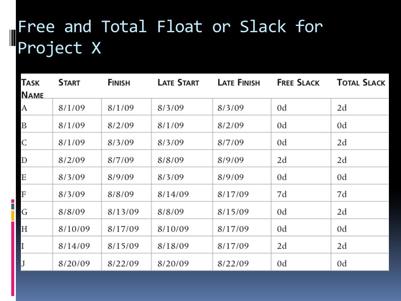This screenshot has width=401, height=301.
Task: Select task F's late start 8/14/09
Action: (173, 194)
